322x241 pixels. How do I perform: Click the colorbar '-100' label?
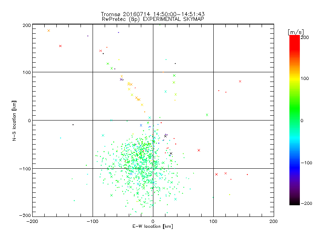coord(306,163)
